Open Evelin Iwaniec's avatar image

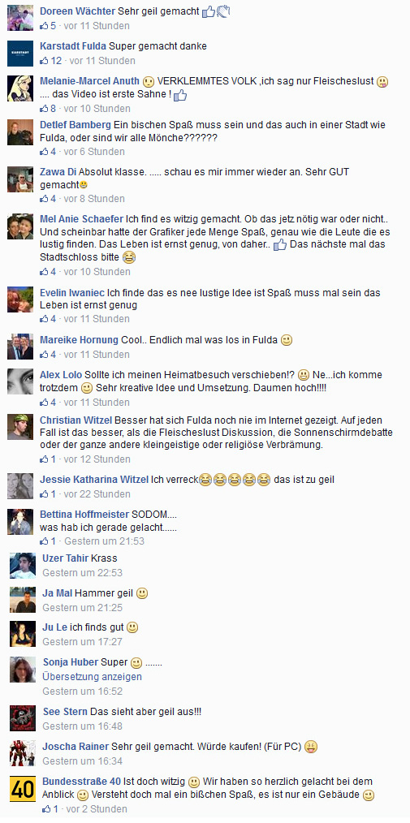[x=20, y=299]
